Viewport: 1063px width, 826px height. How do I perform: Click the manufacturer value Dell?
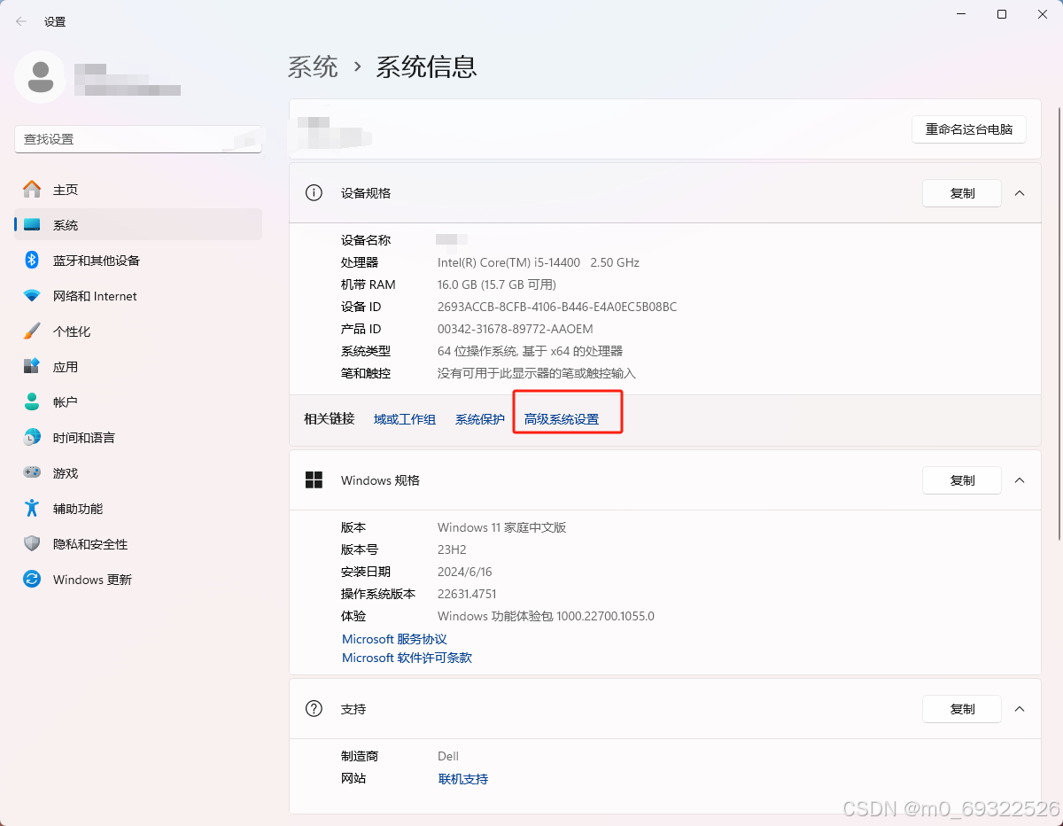[448, 756]
